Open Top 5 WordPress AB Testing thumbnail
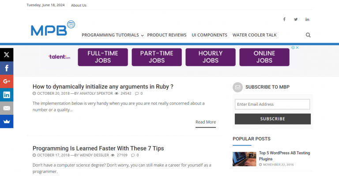The image size is (339, 176). click(x=244, y=159)
